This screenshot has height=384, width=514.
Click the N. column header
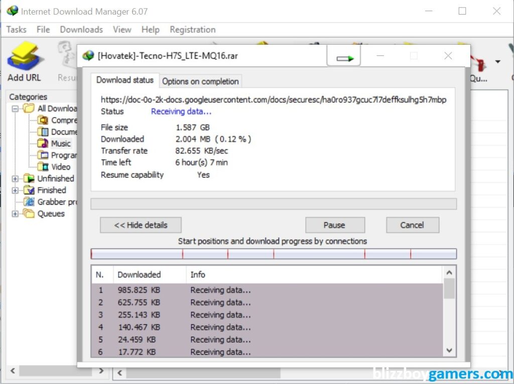click(102, 275)
